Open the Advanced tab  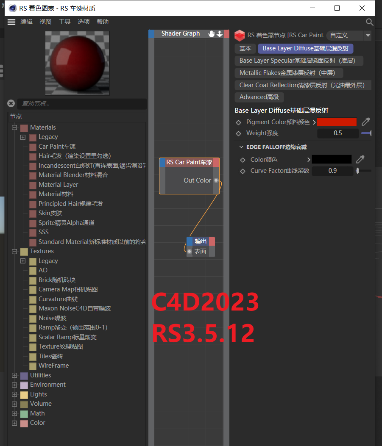[259, 97]
